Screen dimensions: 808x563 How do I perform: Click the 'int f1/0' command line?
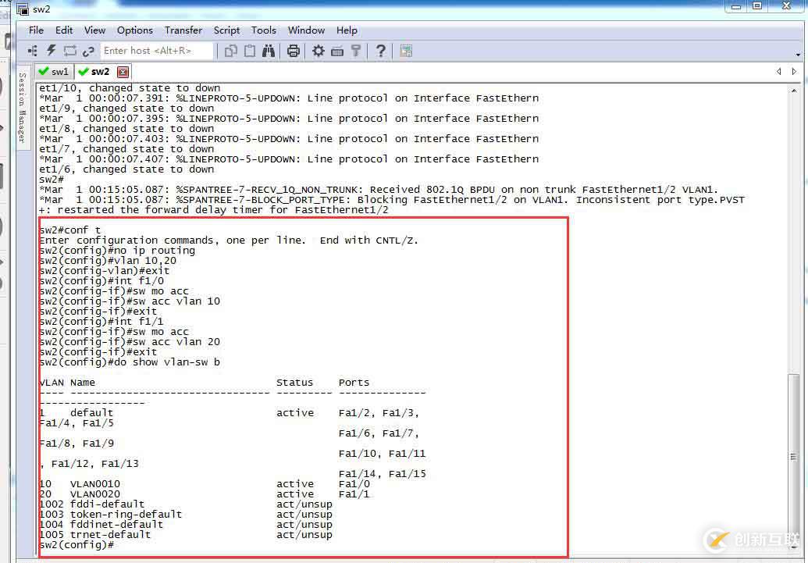(x=101, y=281)
